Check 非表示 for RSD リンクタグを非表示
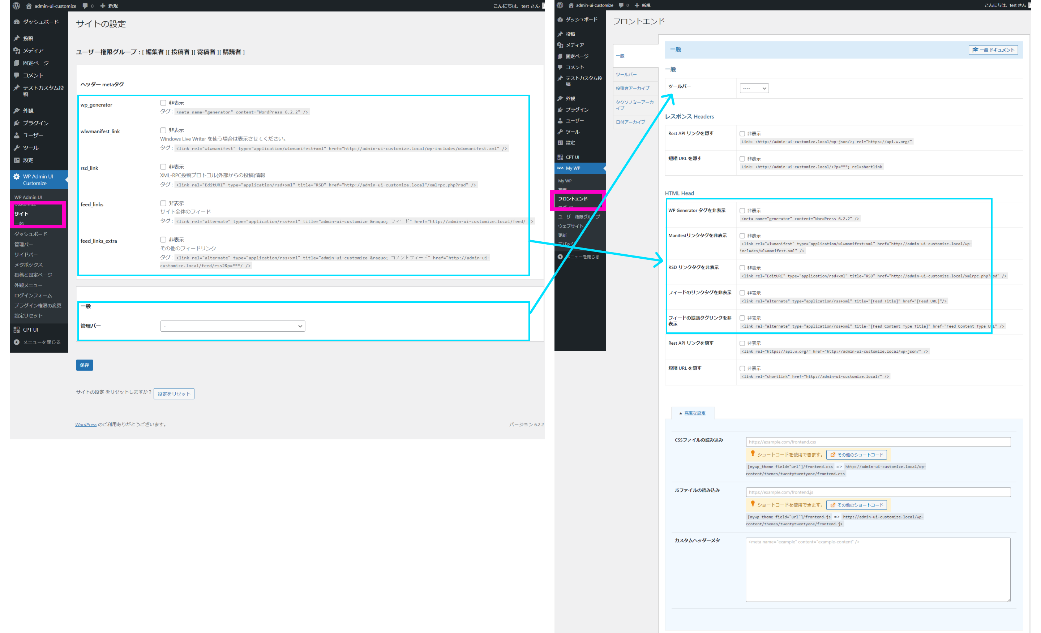 (x=742, y=267)
